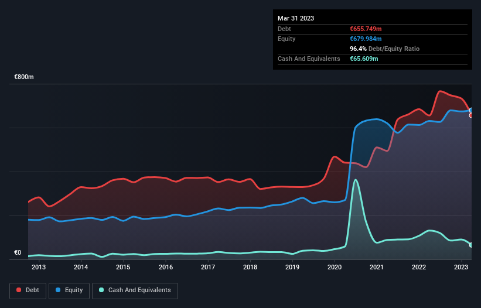Click the 2017 x-axis label
Image resolution: width=481 pixels, height=308 pixels.
[208, 267]
